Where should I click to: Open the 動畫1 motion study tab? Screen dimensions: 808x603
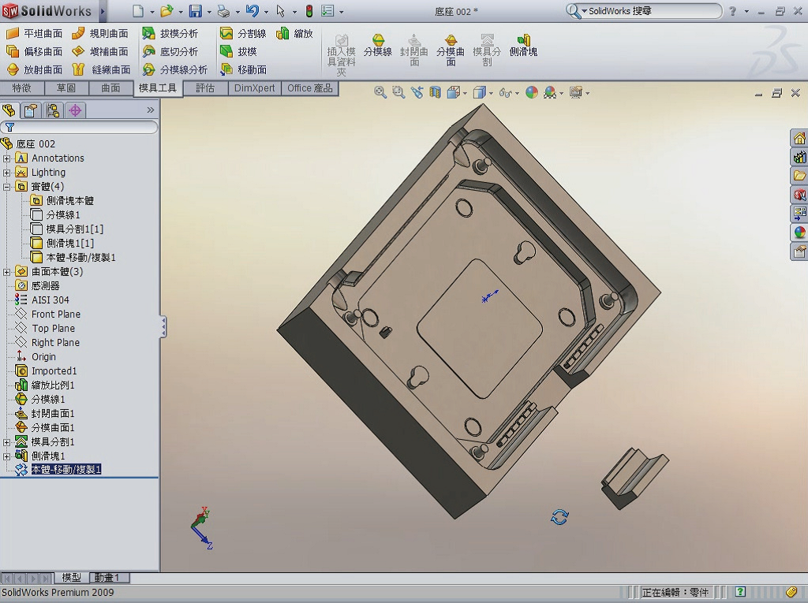pyautogui.click(x=107, y=578)
